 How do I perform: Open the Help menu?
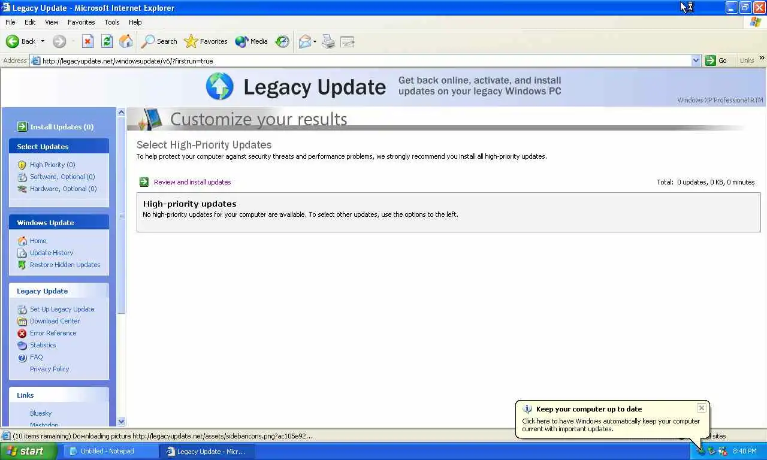(x=135, y=22)
